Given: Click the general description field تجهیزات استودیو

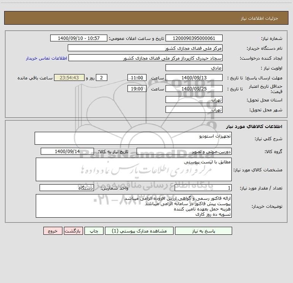Looking at the screenshot, I should [x=133, y=138].
